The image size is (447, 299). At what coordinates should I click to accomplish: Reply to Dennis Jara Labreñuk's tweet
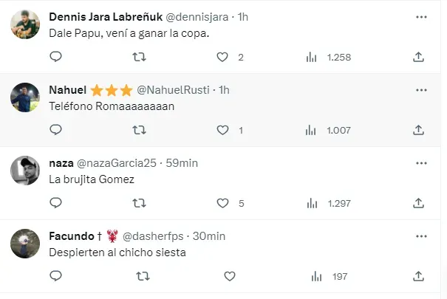(55, 57)
